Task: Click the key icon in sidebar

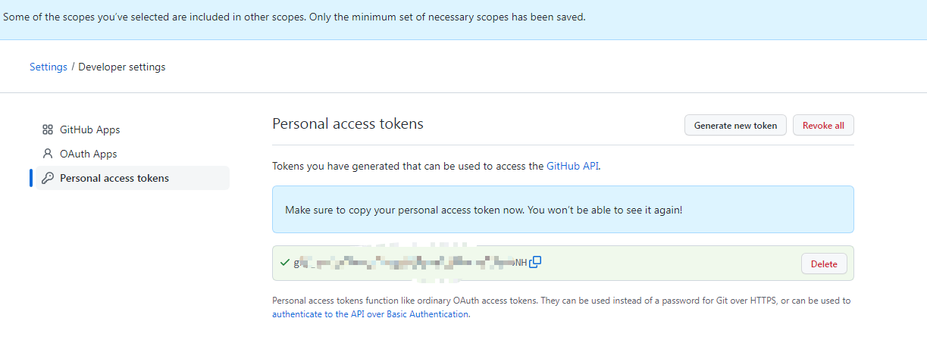Action: pyautogui.click(x=47, y=178)
